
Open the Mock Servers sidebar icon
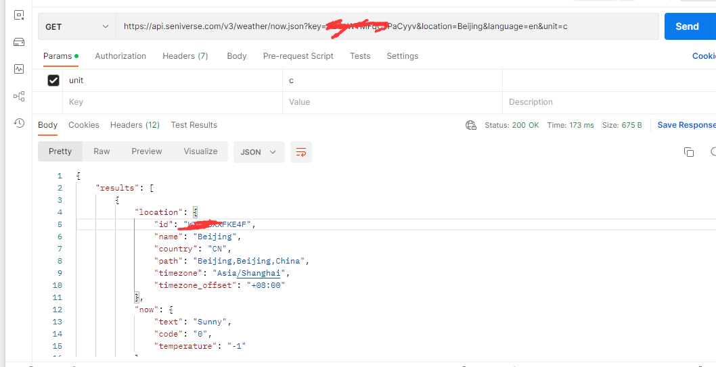pyautogui.click(x=19, y=43)
